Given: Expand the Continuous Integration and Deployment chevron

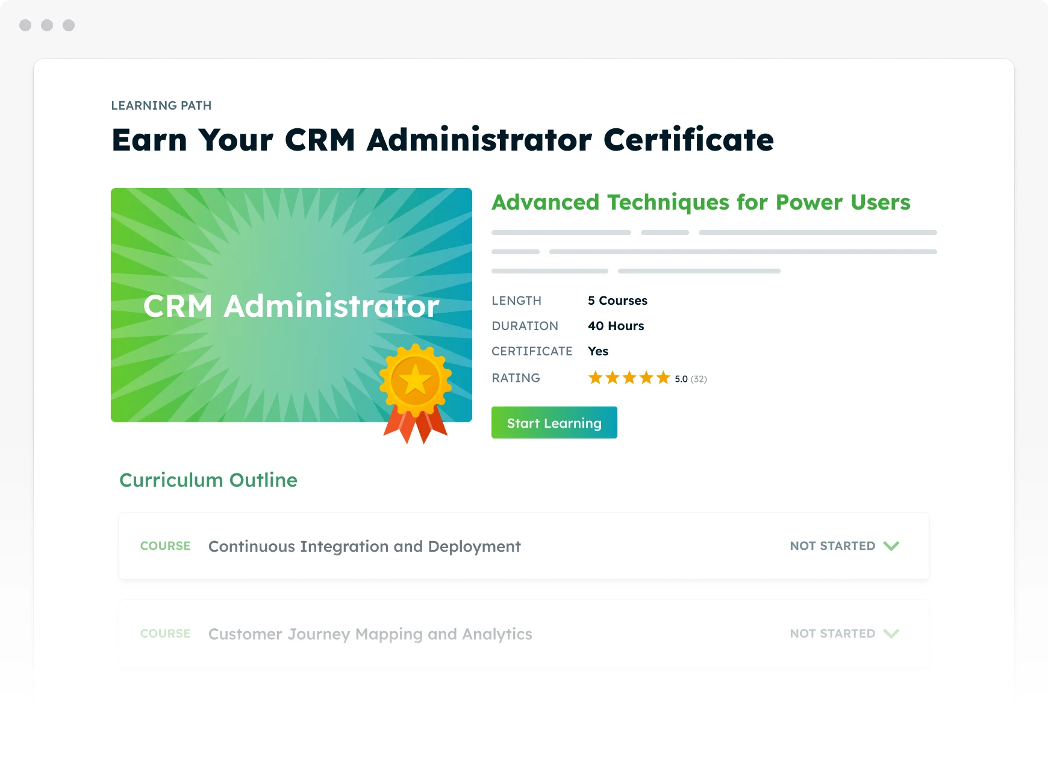Looking at the screenshot, I should tap(891, 546).
